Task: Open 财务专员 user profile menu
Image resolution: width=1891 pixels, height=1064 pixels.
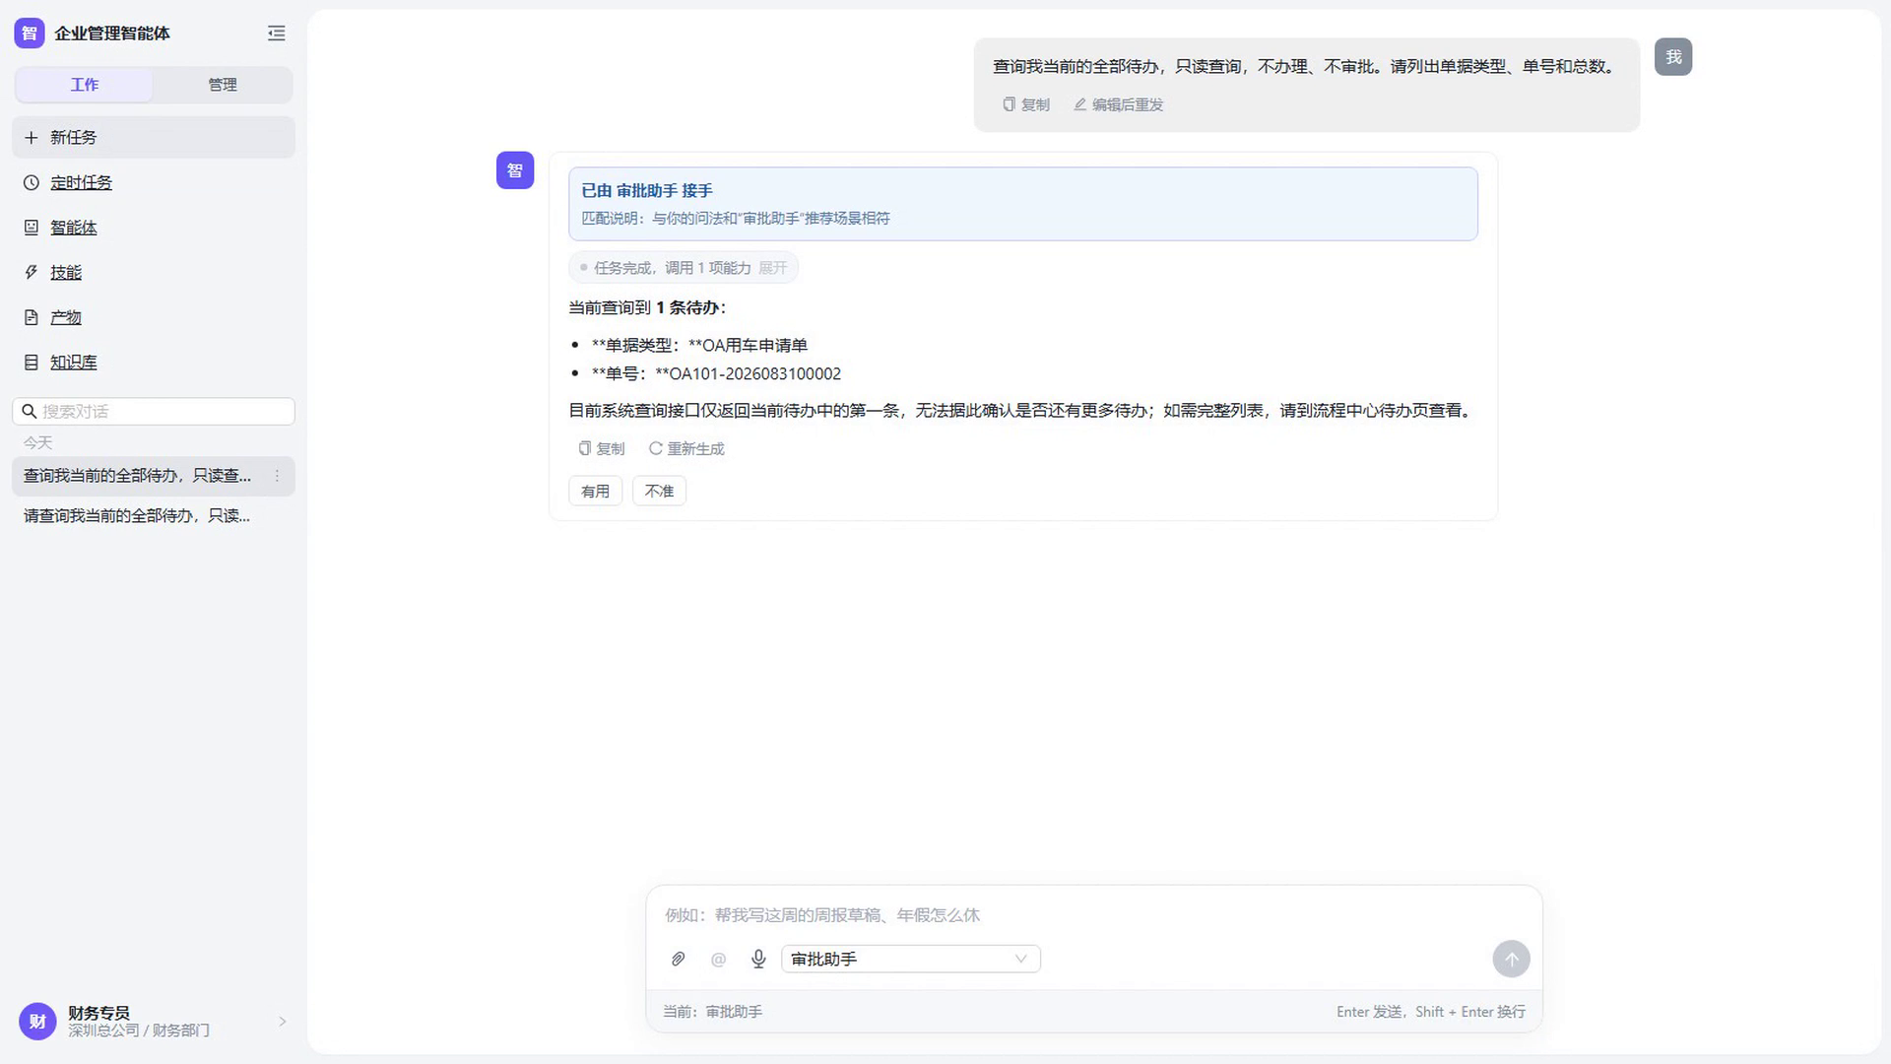Action: pos(154,1022)
